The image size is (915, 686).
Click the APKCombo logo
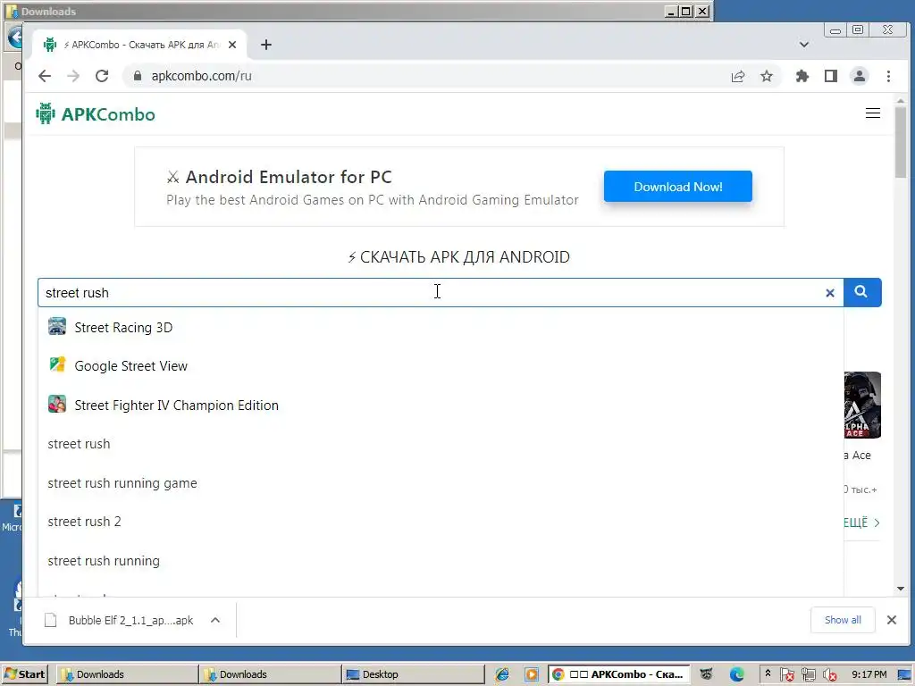pyautogui.click(x=95, y=113)
